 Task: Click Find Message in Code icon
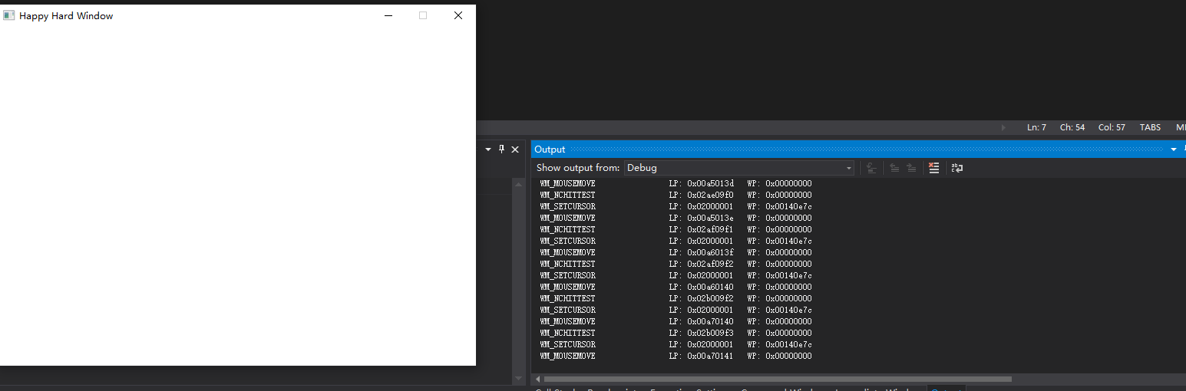tap(871, 168)
